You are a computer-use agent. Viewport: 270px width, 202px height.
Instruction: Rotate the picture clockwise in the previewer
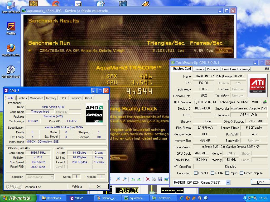pyautogui.click(x=133, y=179)
